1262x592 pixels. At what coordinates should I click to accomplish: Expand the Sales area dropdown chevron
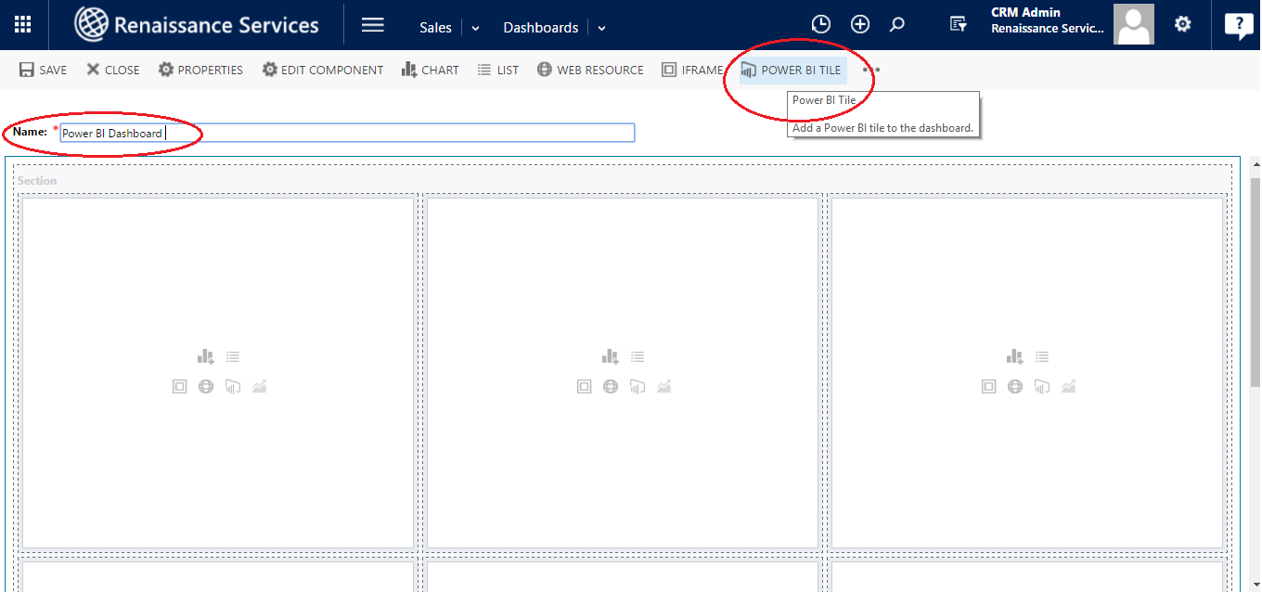(x=476, y=28)
